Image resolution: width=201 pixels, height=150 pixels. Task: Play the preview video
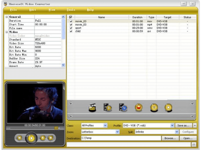point(31,138)
